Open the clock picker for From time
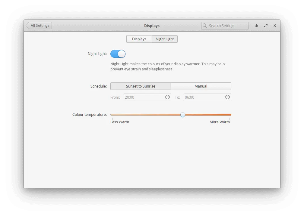The width and height of the screenshot is (304, 216). coord(167,97)
